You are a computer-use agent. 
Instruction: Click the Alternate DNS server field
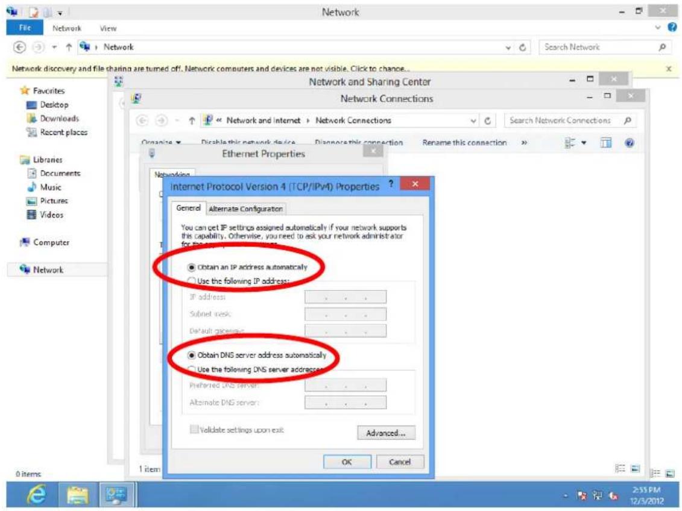coord(346,403)
